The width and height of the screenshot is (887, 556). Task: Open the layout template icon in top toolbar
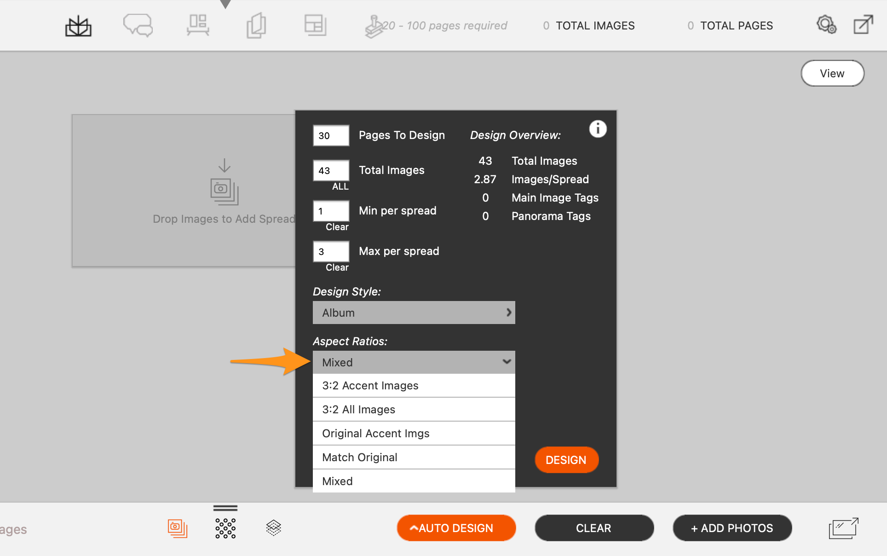(x=316, y=25)
